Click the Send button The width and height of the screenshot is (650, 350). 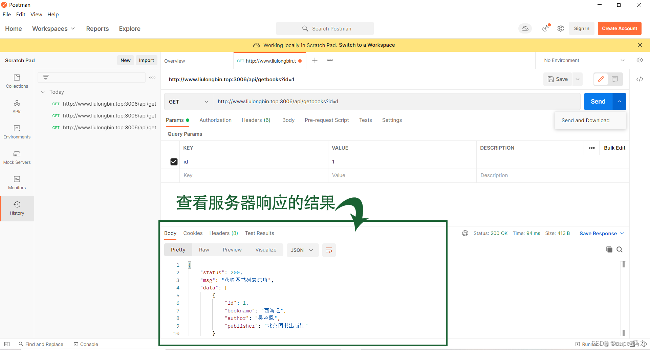598,102
